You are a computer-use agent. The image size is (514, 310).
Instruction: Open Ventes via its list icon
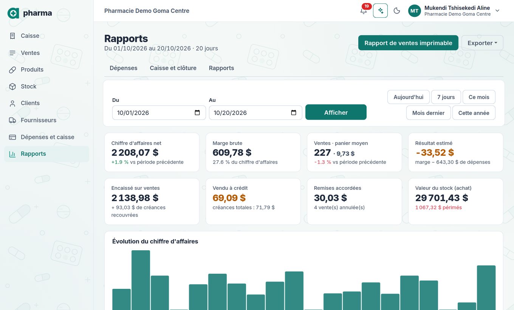pos(12,53)
